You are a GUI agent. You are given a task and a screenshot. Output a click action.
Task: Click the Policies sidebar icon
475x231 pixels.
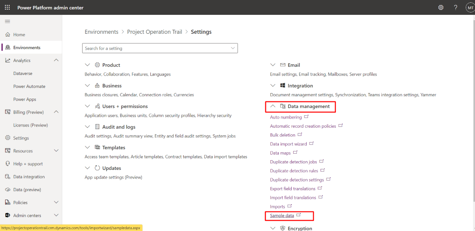[8, 203]
